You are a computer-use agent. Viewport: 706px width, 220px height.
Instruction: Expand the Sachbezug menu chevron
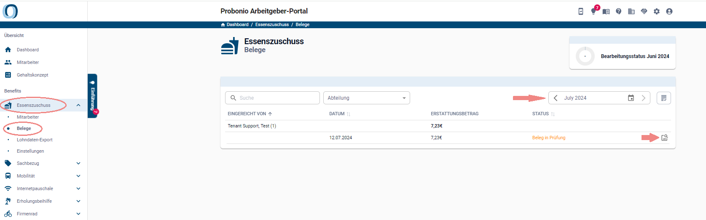point(78,163)
